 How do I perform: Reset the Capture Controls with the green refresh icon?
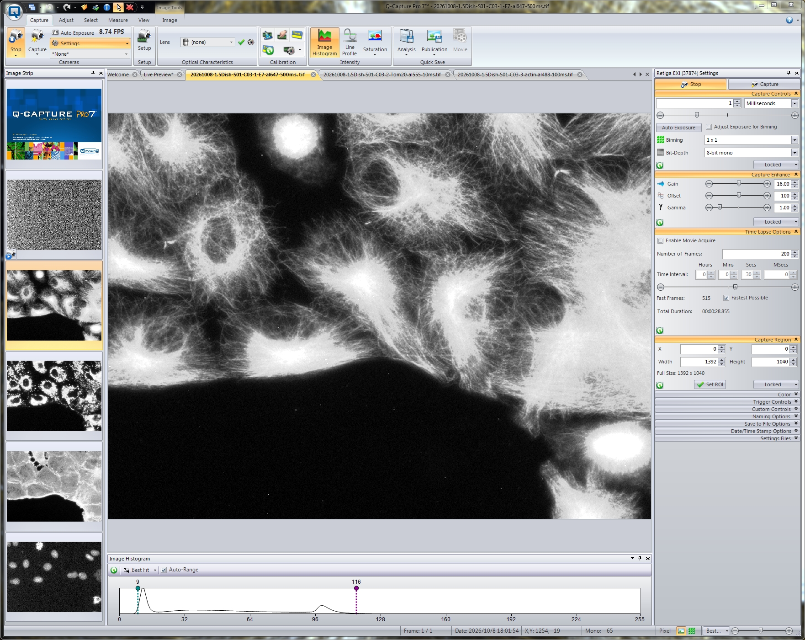660,165
